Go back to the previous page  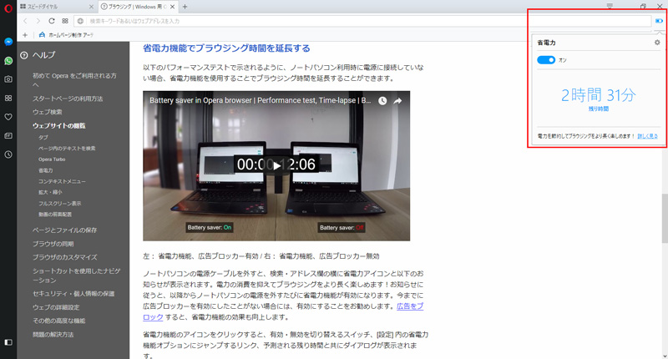coord(25,21)
